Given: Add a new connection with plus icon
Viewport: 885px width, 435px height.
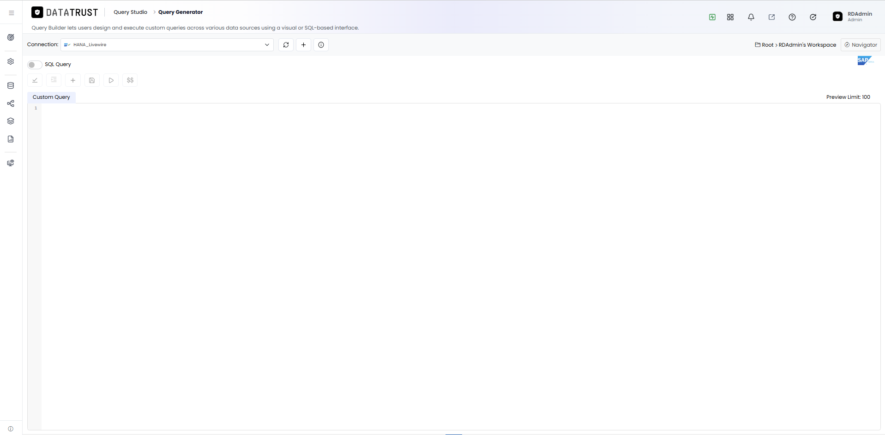Looking at the screenshot, I should [x=303, y=45].
